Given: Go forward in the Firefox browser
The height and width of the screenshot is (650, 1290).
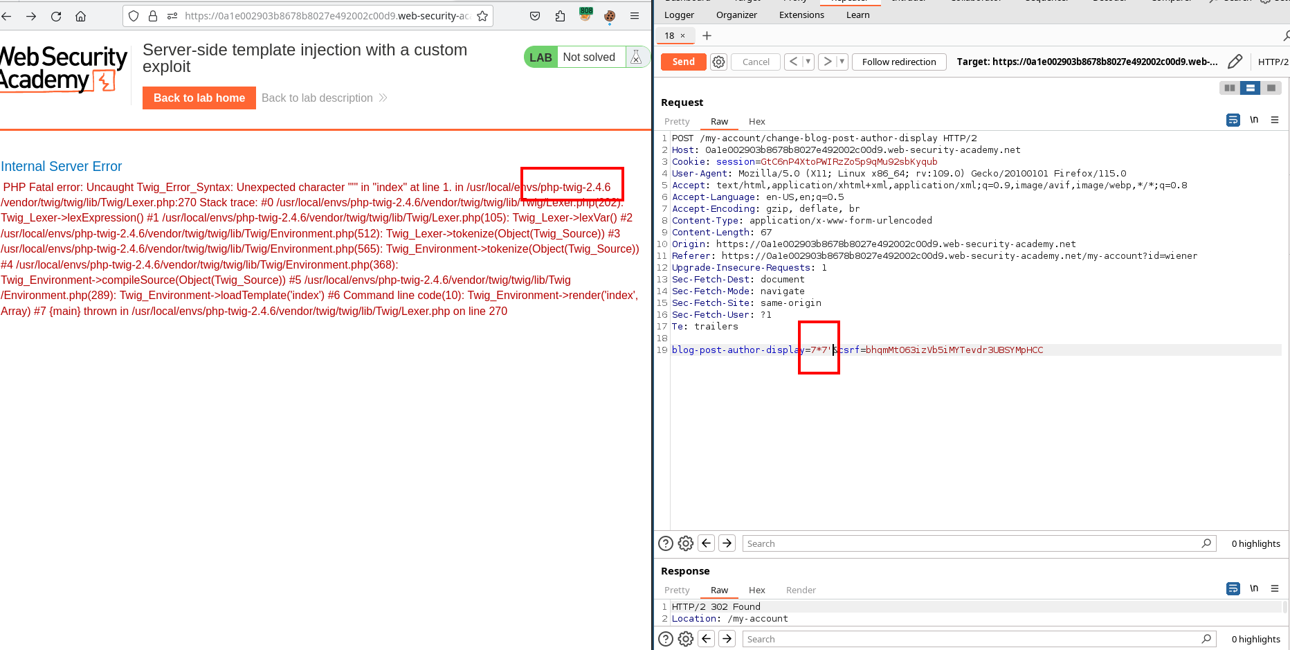Looking at the screenshot, I should tap(31, 16).
